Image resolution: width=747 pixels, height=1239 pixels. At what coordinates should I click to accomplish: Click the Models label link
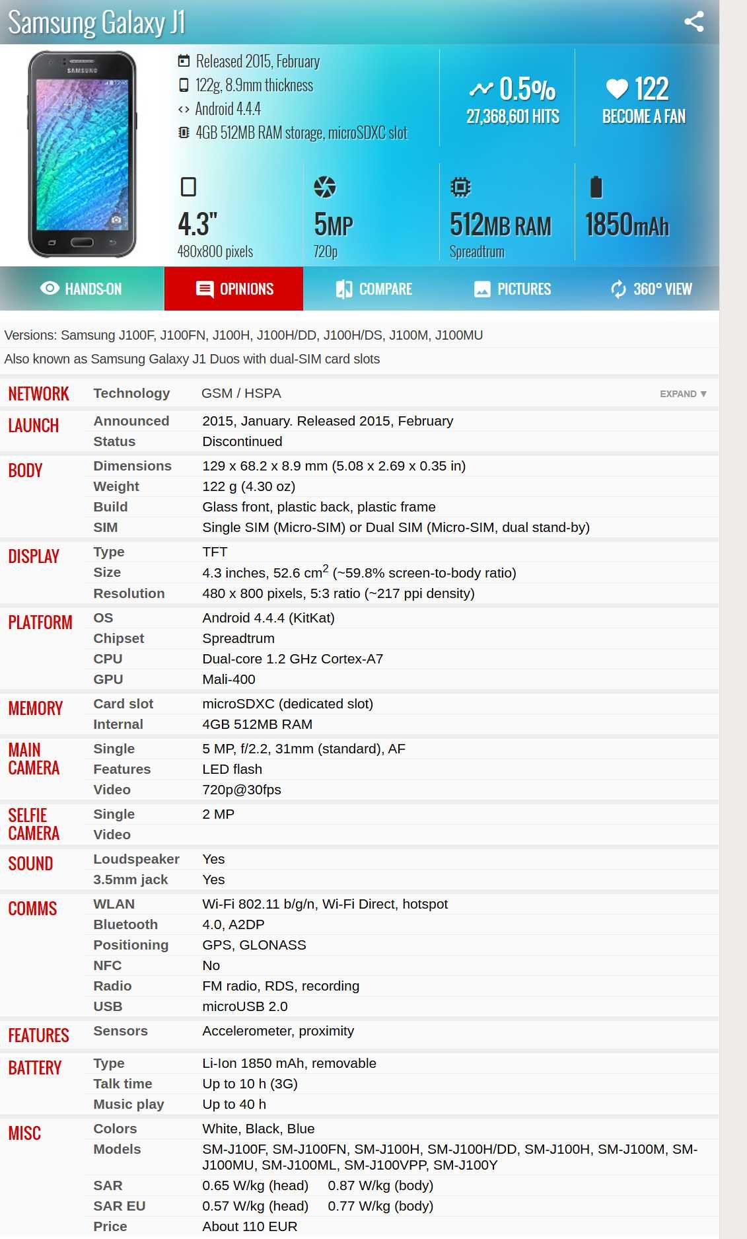(117, 1149)
